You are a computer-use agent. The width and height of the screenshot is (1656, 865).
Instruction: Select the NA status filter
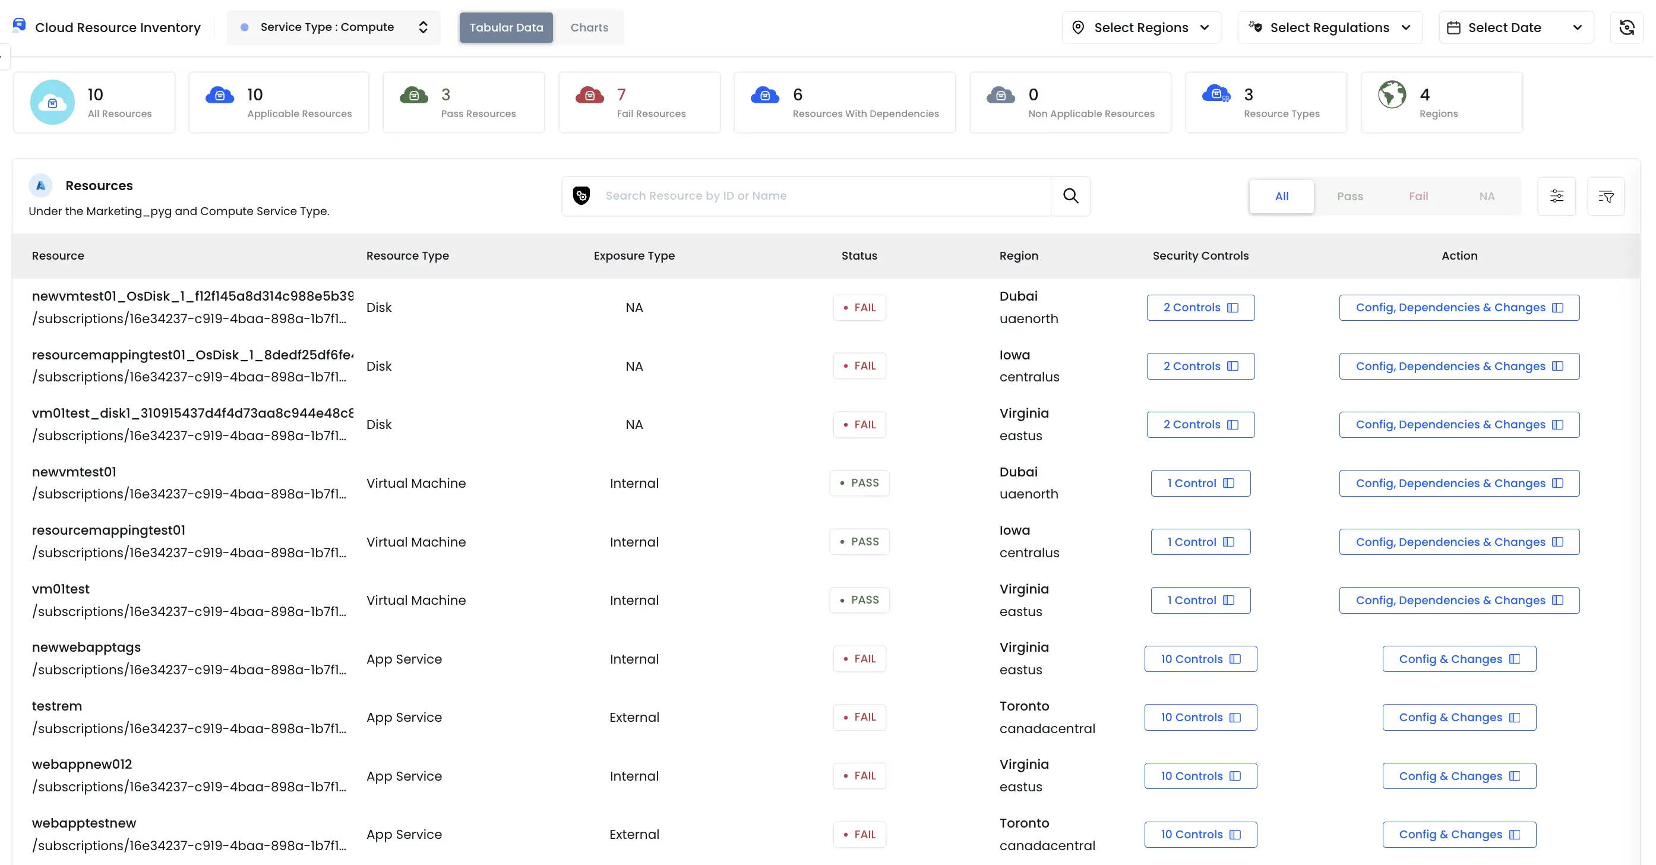[x=1487, y=196]
